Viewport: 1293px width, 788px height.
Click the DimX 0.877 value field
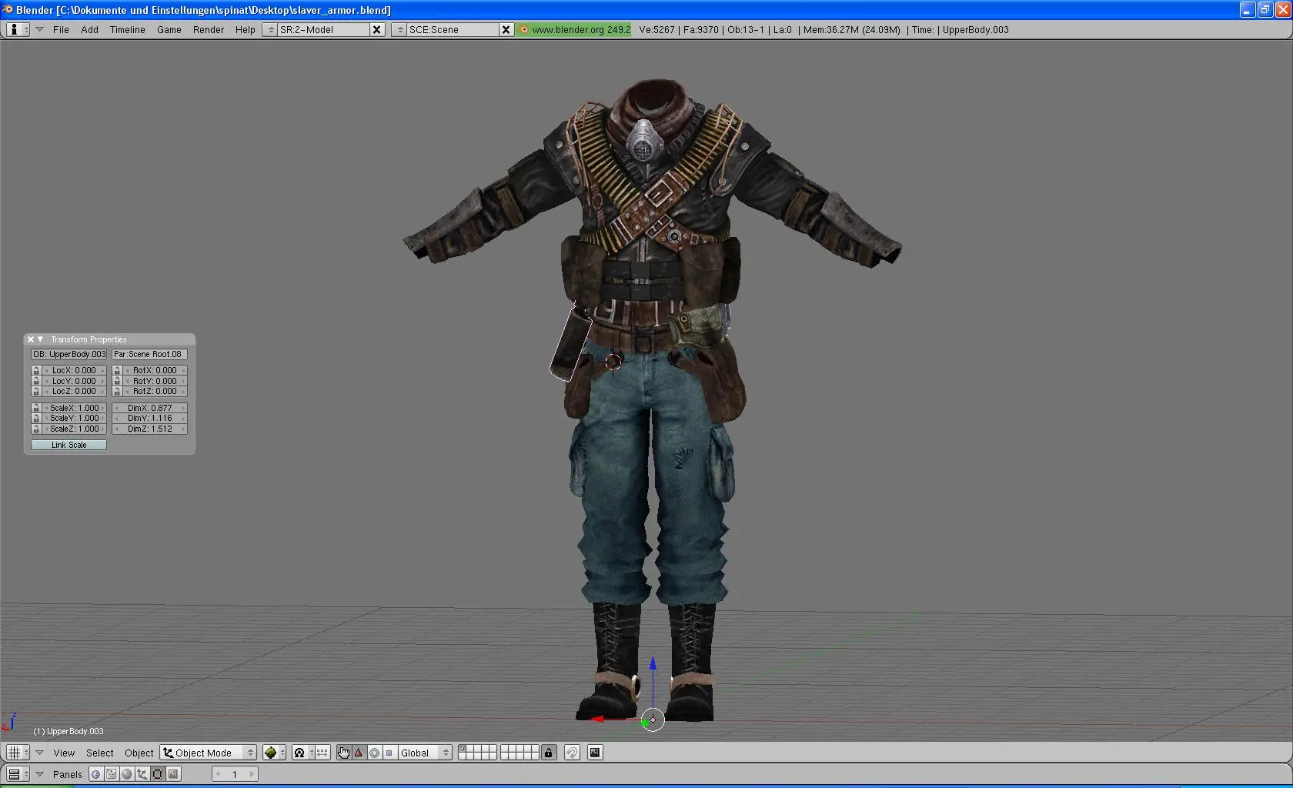(x=150, y=408)
